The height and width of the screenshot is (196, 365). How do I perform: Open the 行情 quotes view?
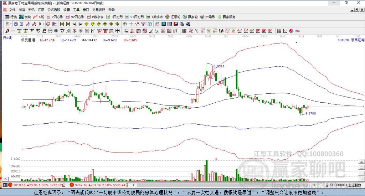tap(11, 17)
